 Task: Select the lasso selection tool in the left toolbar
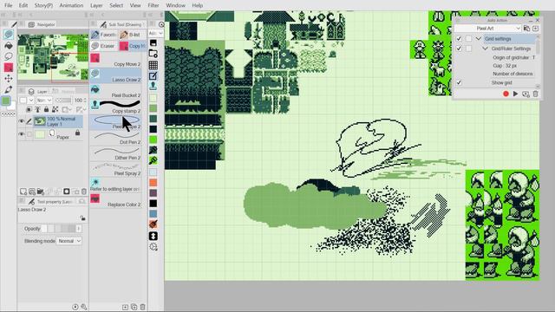8,56
